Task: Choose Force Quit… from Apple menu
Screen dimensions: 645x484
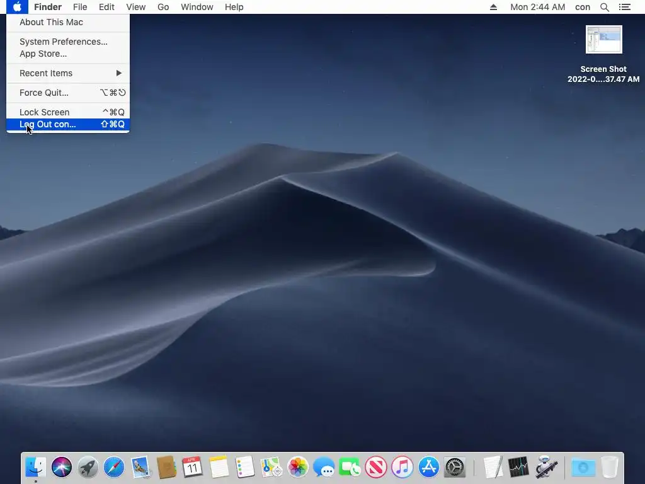Action: (68, 93)
